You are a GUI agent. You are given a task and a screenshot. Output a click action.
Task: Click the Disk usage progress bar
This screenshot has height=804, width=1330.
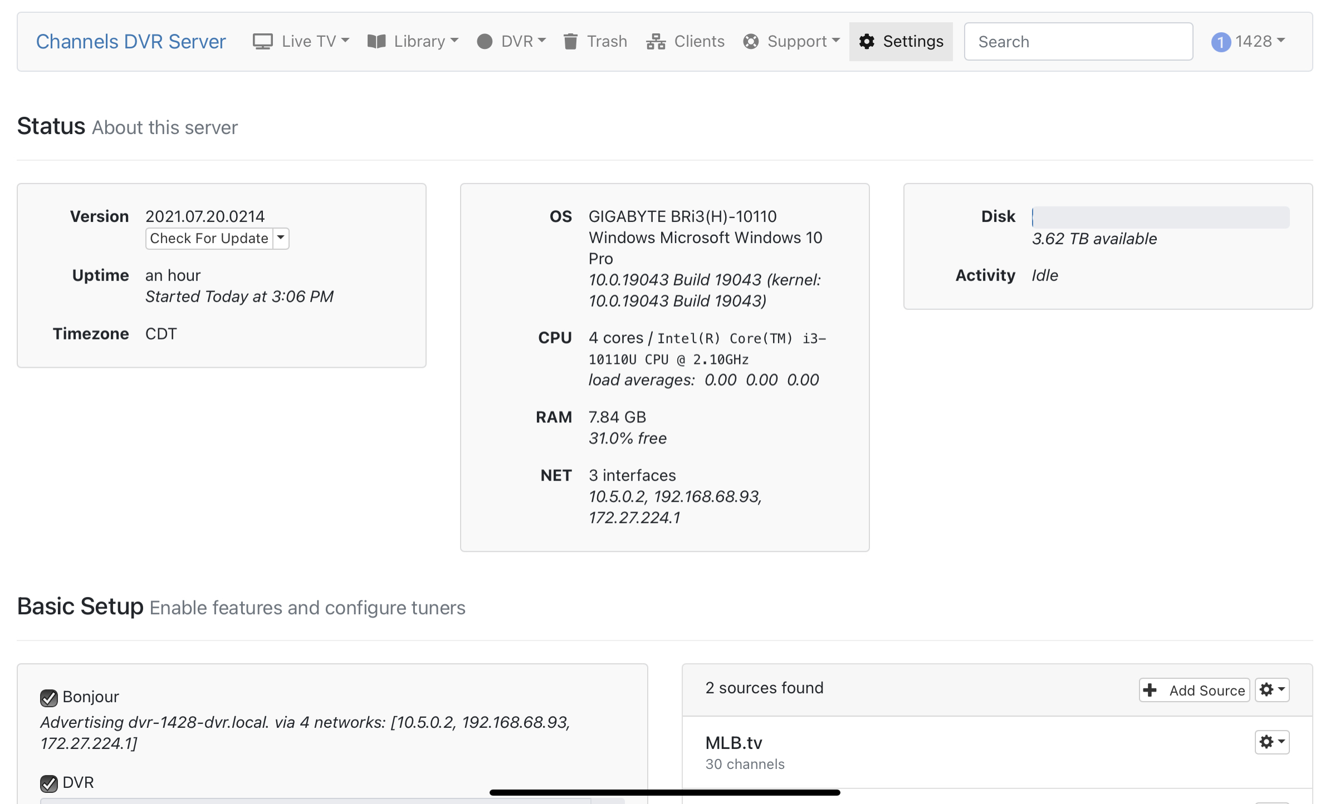pos(1160,217)
